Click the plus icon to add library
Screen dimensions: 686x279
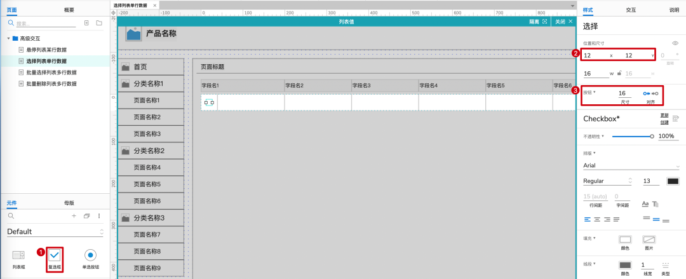(74, 216)
